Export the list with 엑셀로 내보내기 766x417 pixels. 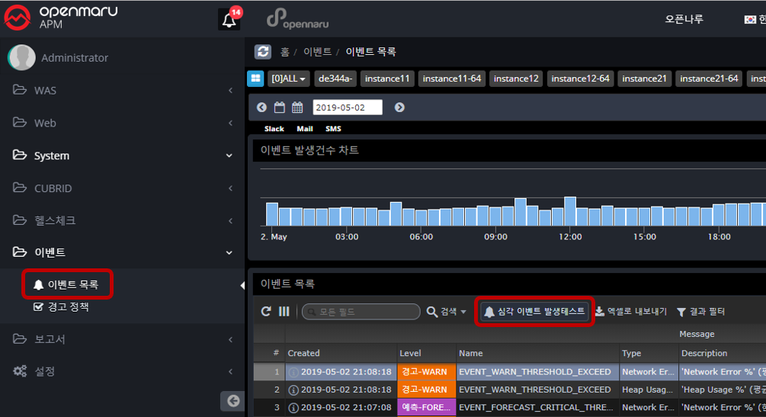coord(631,312)
